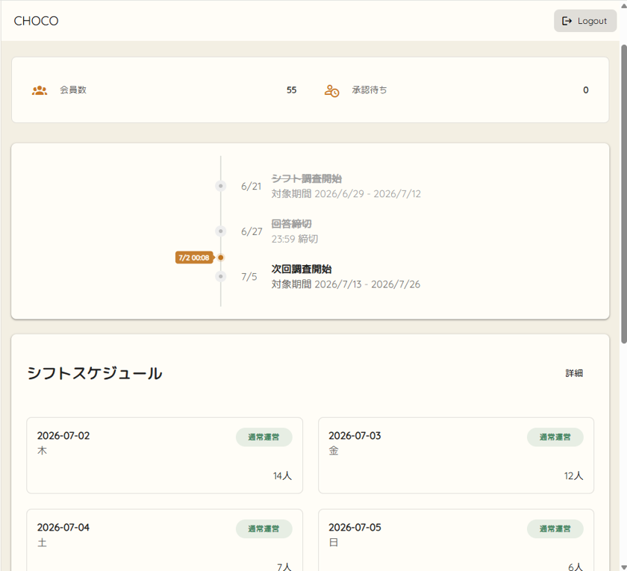This screenshot has width=627, height=571.
Task: Open the 2026-07-03 shift card
Action: (456, 455)
